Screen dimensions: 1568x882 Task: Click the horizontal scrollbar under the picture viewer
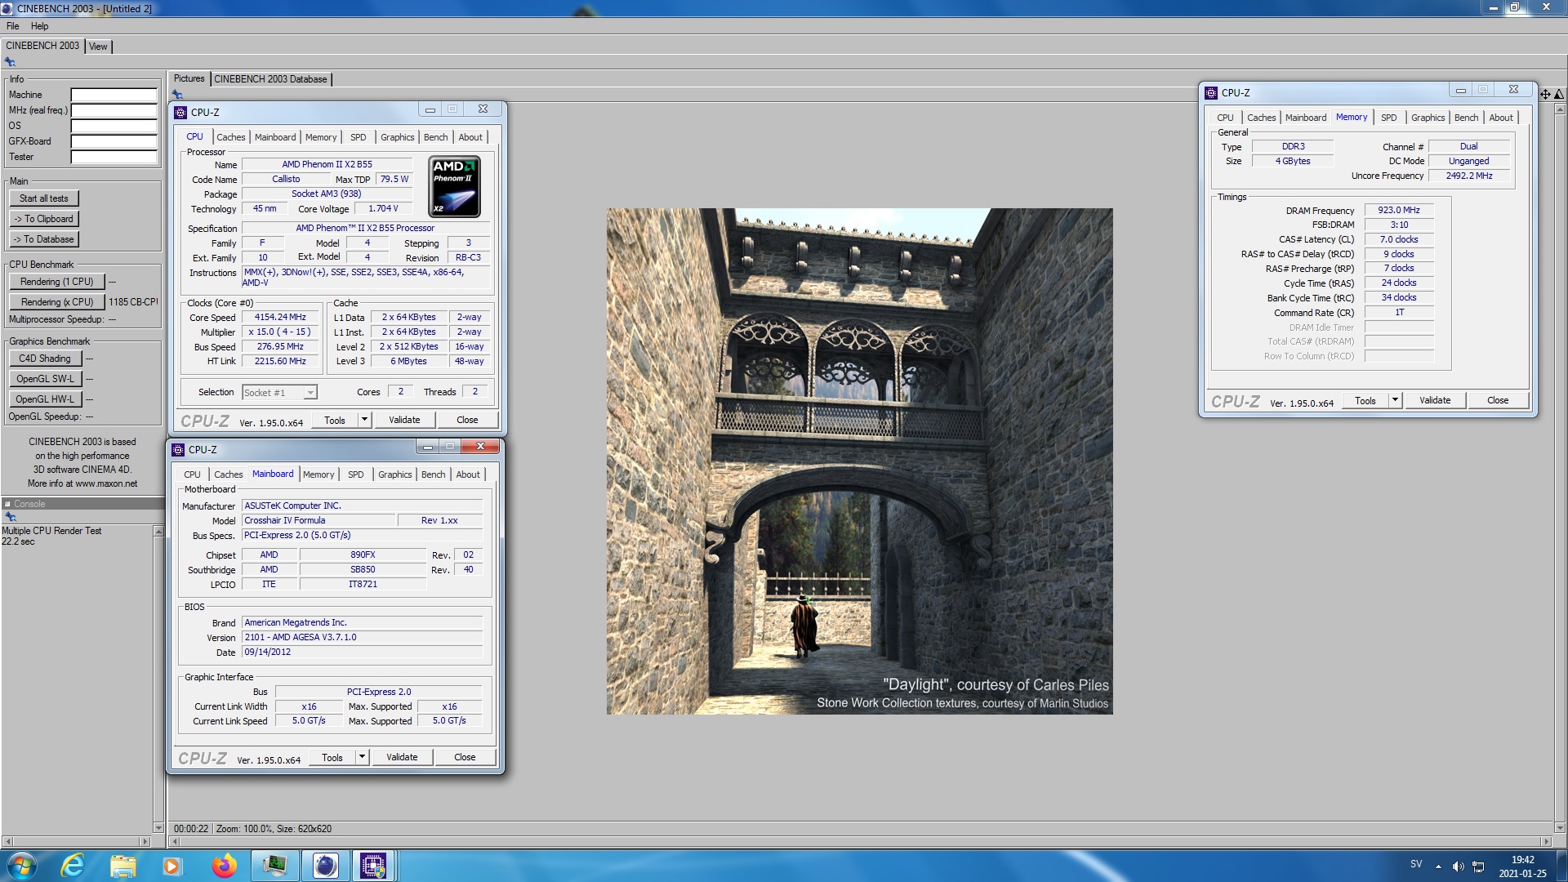click(860, 842)
